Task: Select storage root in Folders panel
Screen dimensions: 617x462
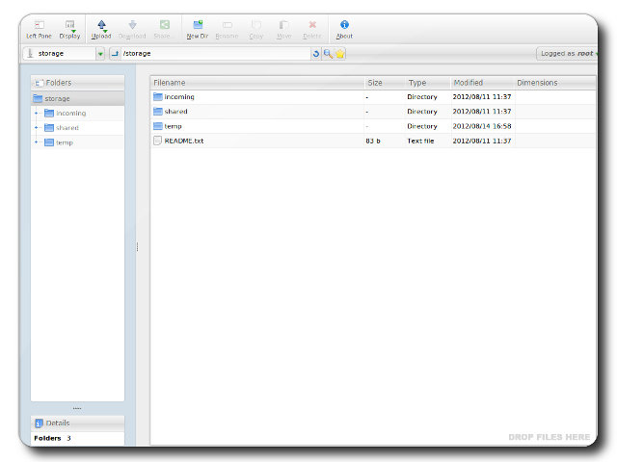Action: pyautogui.click(x=57, y=98)
